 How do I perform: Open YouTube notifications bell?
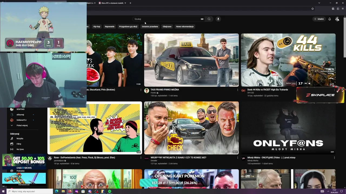pos(330,19)
